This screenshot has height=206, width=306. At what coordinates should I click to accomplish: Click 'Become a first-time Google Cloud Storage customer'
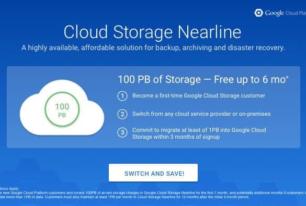pos(199,96)
